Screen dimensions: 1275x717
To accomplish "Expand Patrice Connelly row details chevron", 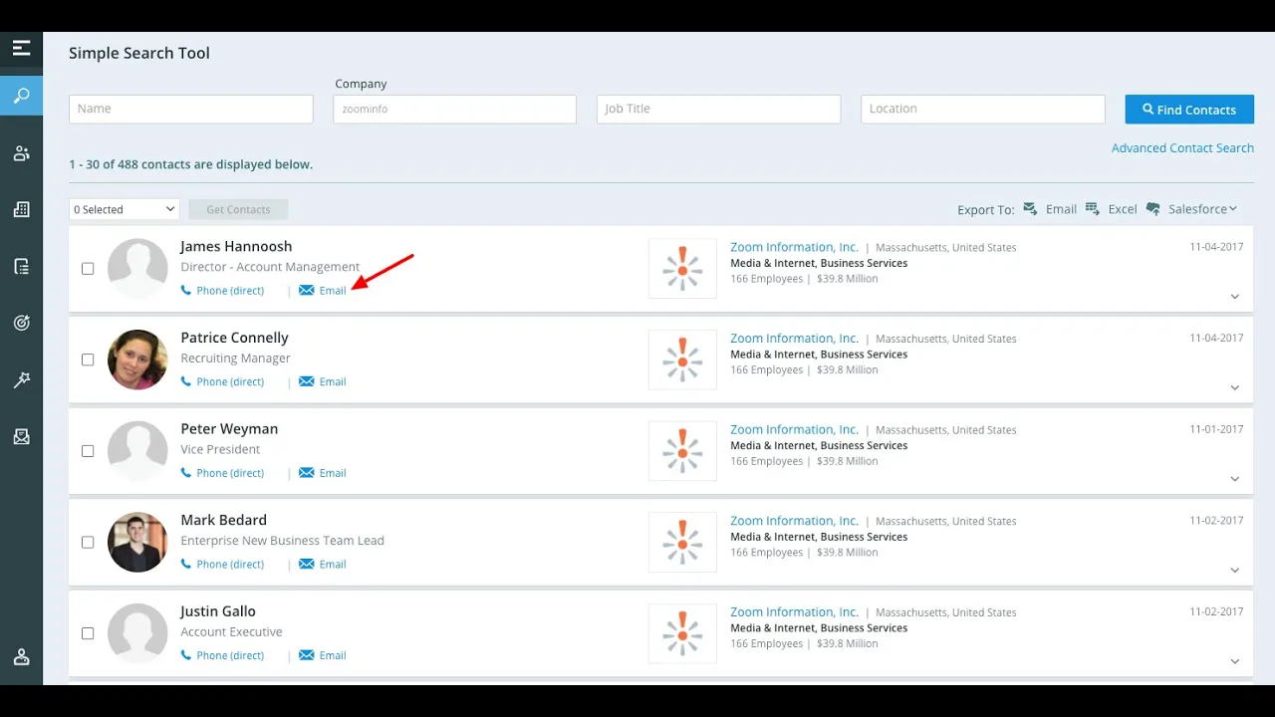I will point(1234,387).
